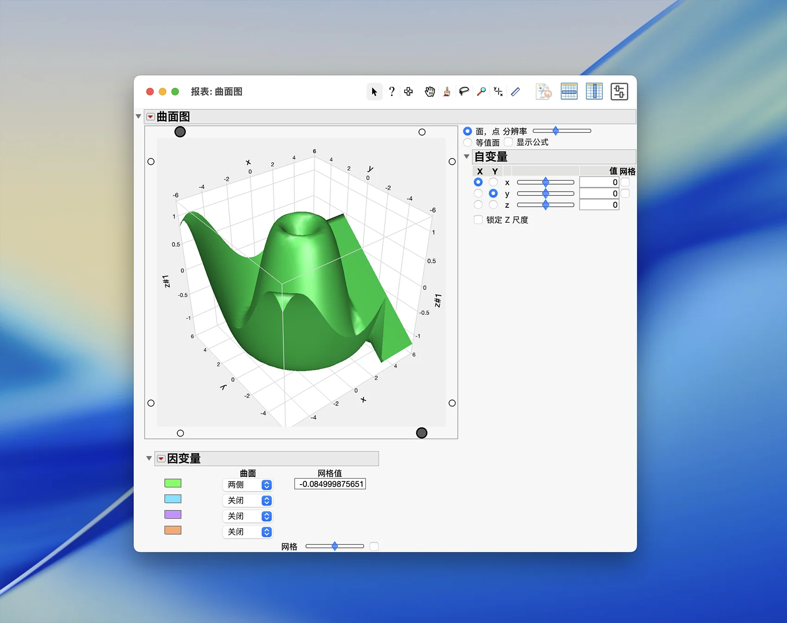Screen dimensions: 787x623
Task: Open the 曲面图 red triangle menu
Action: [x=150, y=117]
